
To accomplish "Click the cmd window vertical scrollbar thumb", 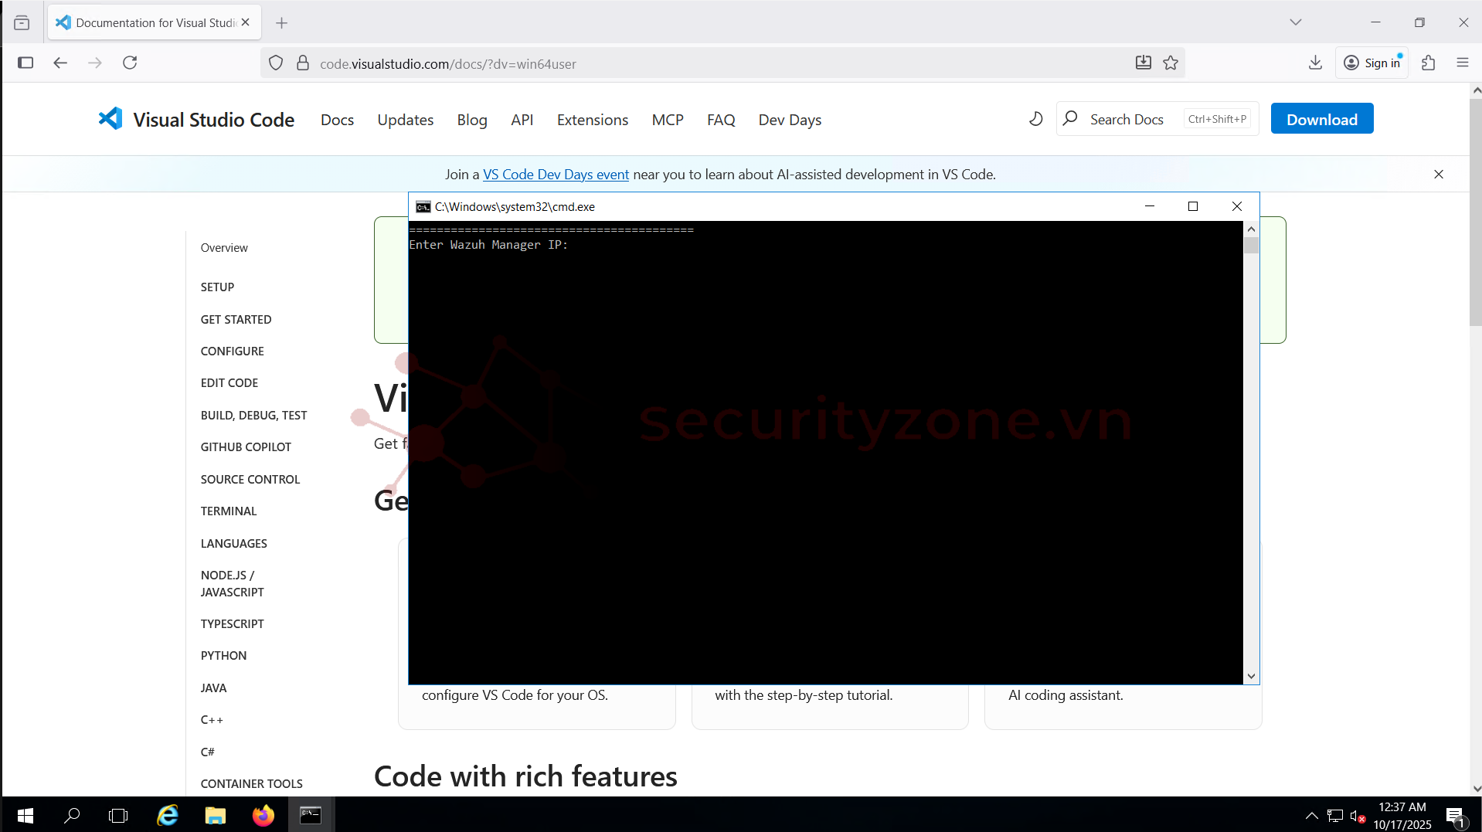I will tap(1251, 246).
